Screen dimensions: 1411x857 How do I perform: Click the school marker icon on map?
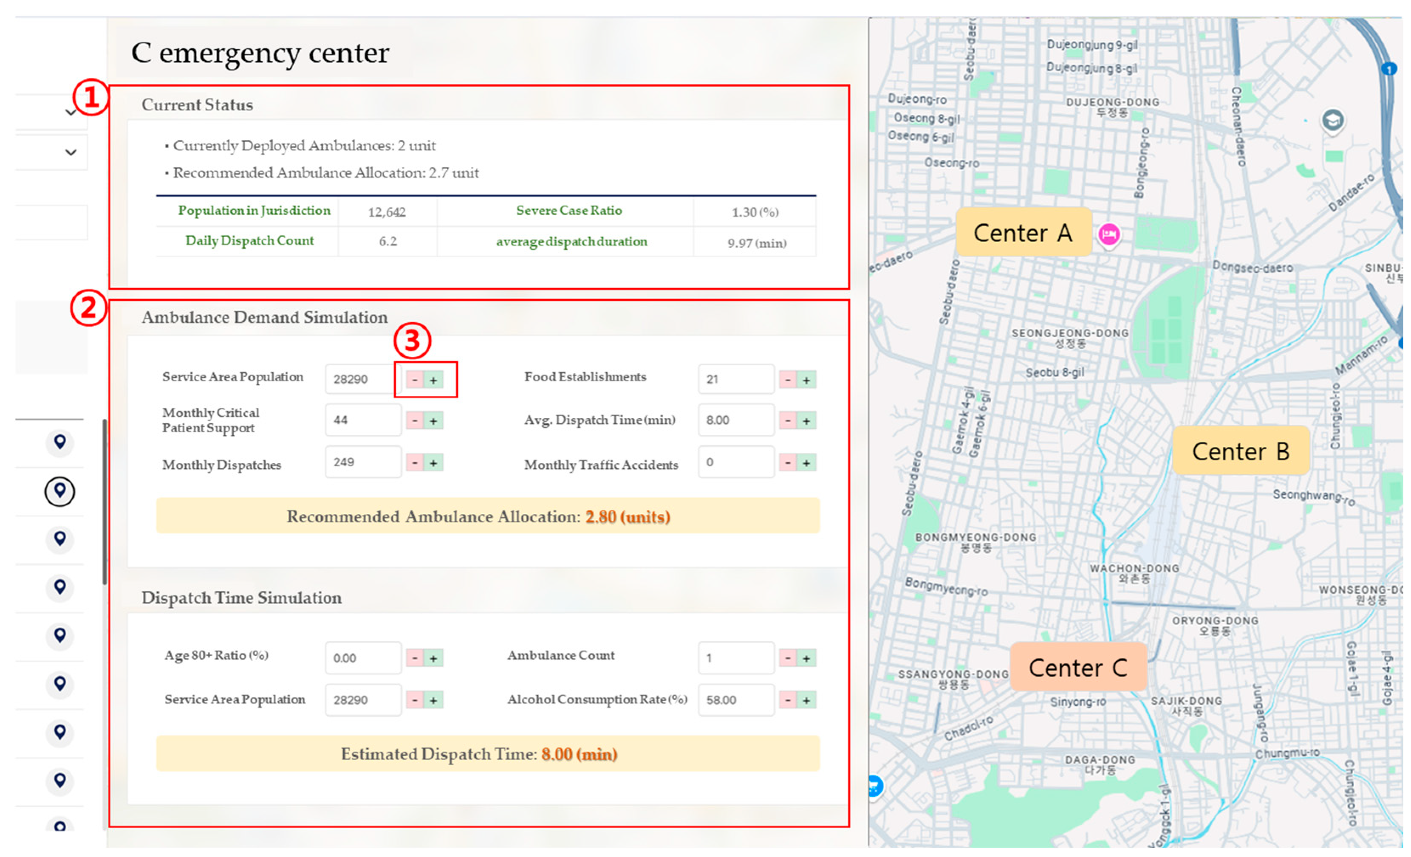[x=1332, y=120]
